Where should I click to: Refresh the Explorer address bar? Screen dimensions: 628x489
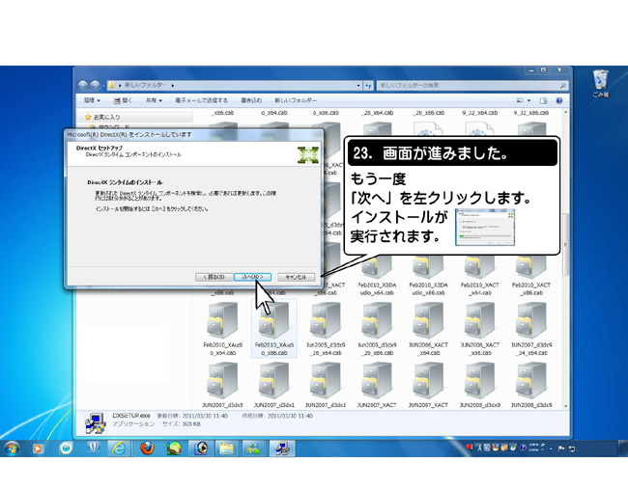coord(368,86)
